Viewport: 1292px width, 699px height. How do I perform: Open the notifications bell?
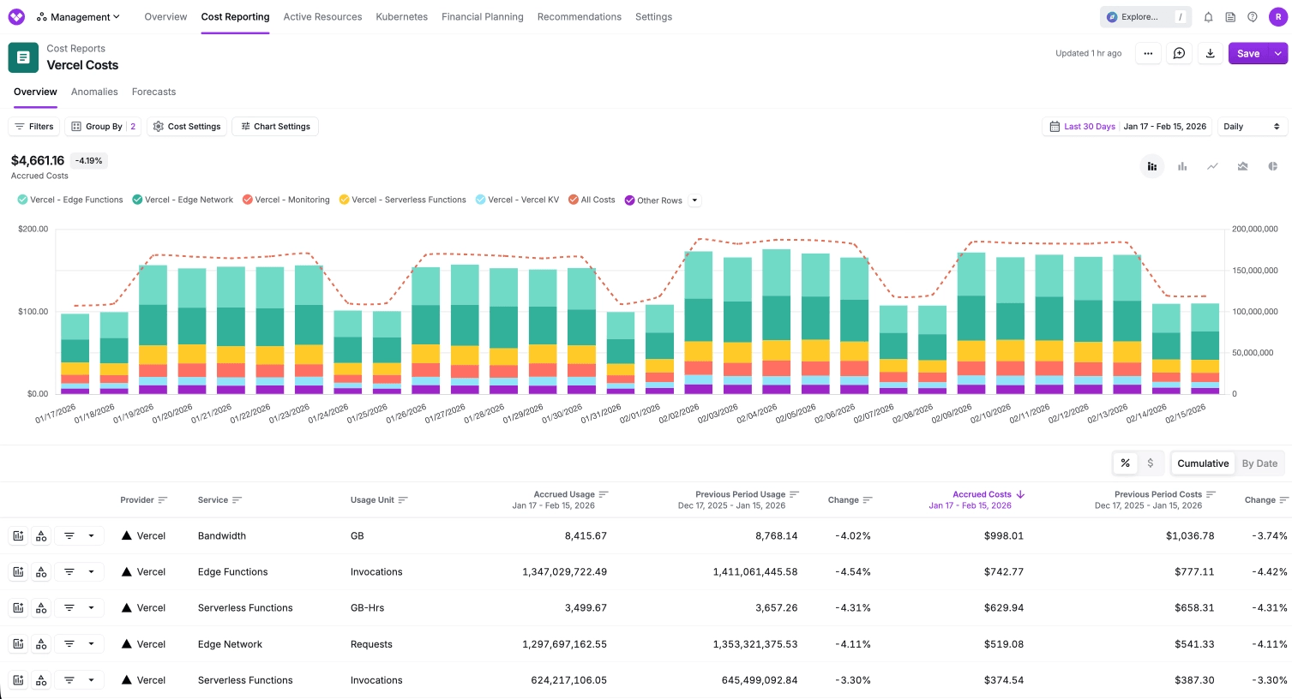coord(1208,17)
